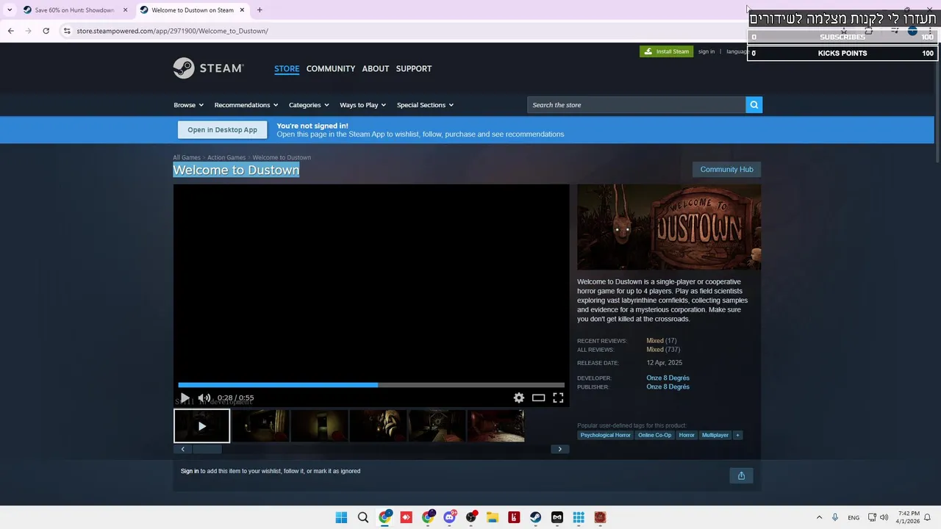Select the masked face screenshot thumbnail
The height and width of the screenshot is (529, 941).
coord(378,426)
